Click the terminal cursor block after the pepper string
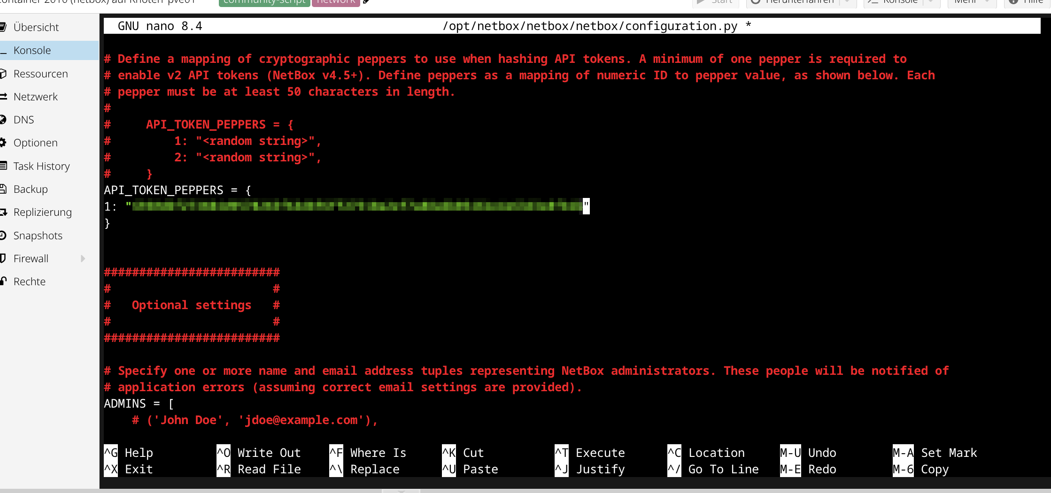Screen dimensions: 1051x493 (x=586, y=206)
